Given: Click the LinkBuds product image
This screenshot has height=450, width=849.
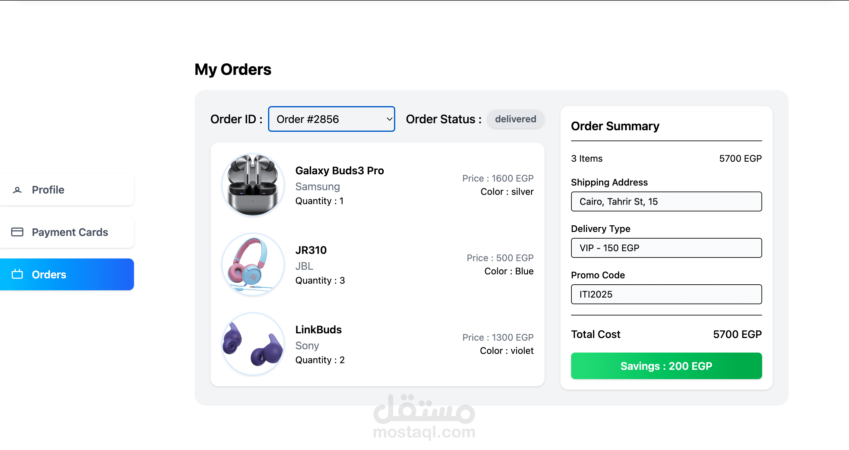Looking at the screenshot, I should pos(253,344).
